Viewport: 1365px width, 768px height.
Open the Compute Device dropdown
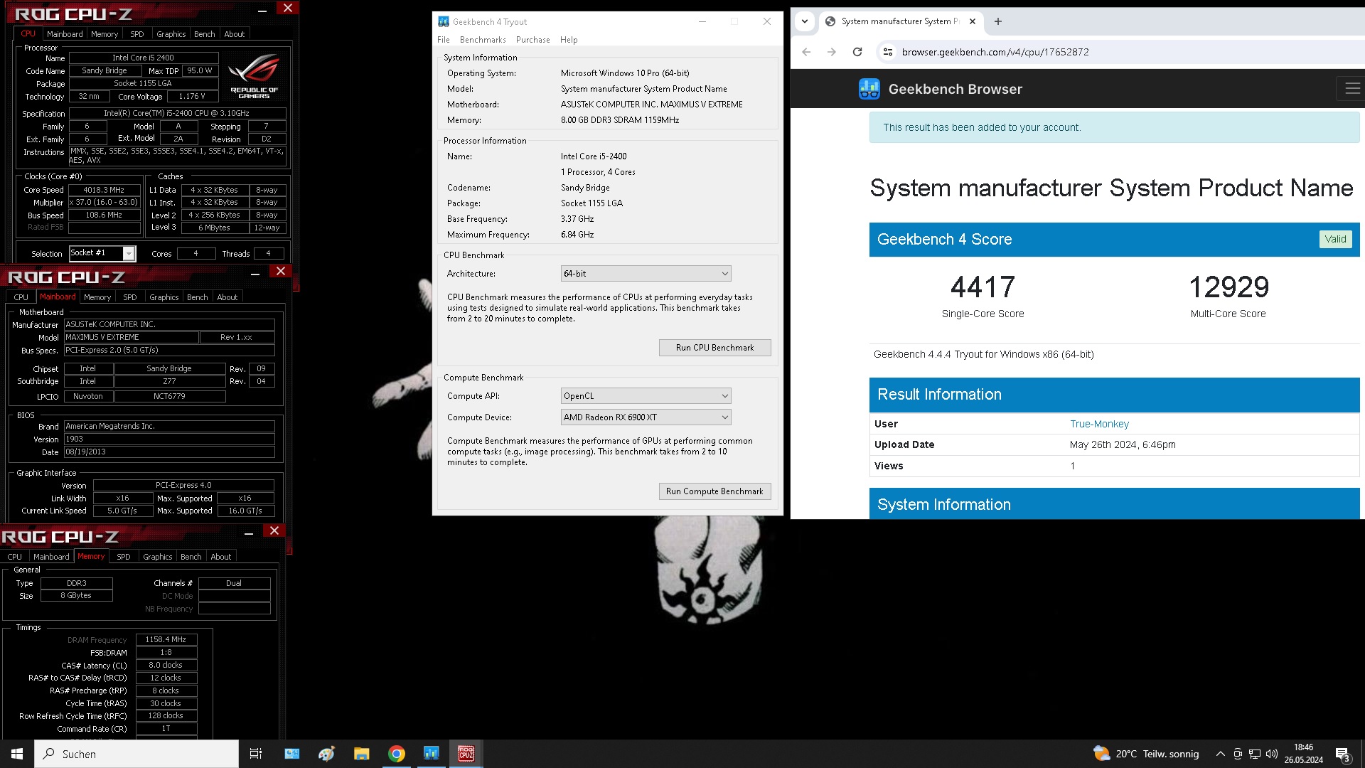click(x=646, y=417)
